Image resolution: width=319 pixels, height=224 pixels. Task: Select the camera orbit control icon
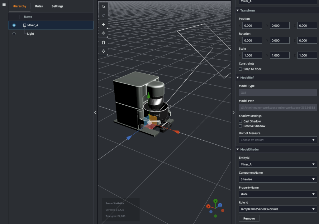(103, 33)
